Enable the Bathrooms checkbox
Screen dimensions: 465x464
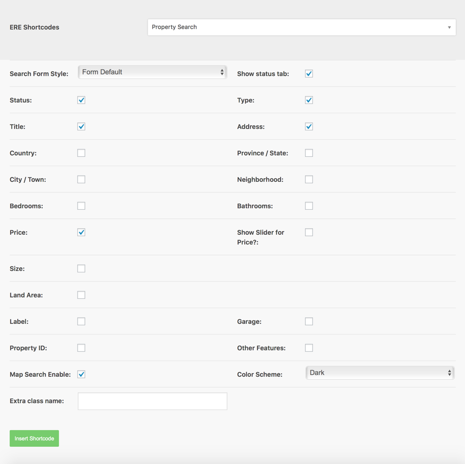click(309, 206)
